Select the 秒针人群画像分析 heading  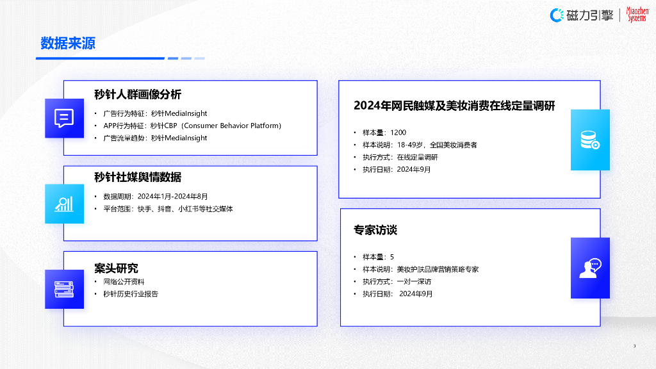click(138, 95)
